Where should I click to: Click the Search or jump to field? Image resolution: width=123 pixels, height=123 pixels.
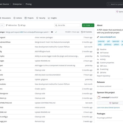[115, 4]
